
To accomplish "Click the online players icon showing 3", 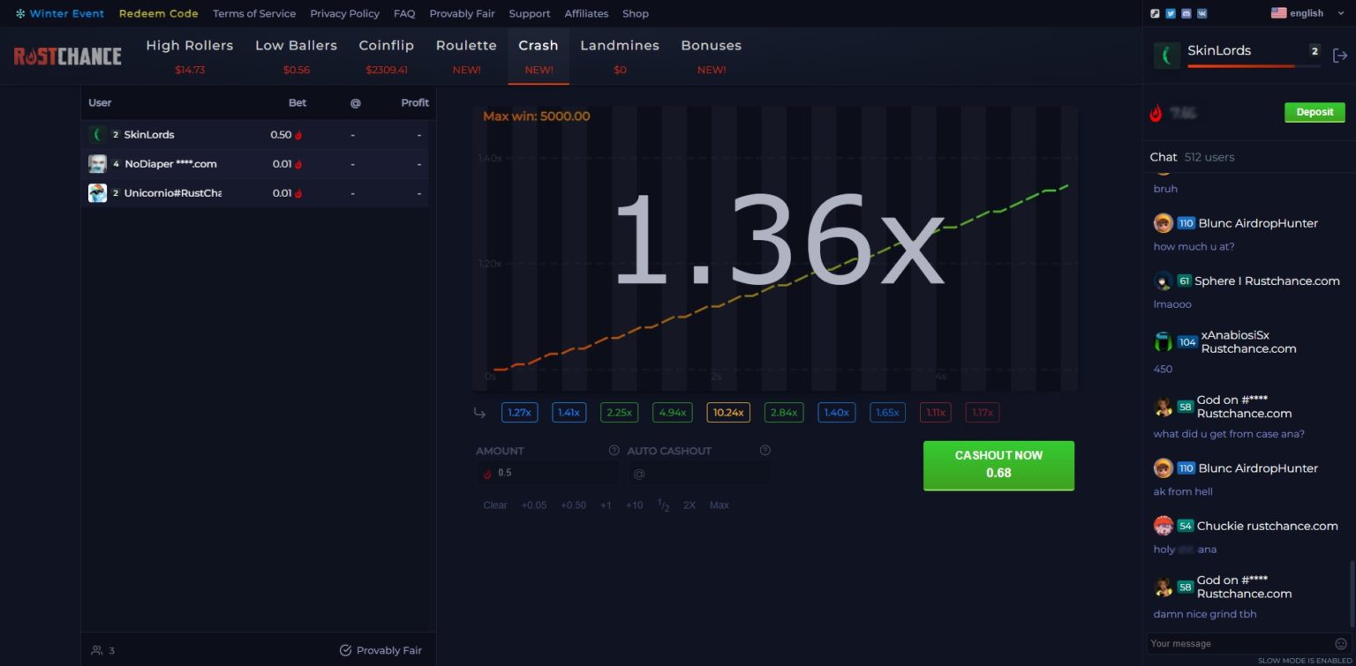I will [97, 650].
